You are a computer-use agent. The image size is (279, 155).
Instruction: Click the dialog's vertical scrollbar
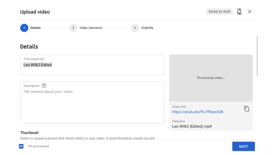click(x=257, y=56)
